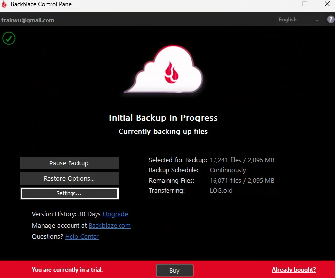Click Initial Backup in Progress heading
Viewport: 335px width, 278px height.
164,118
